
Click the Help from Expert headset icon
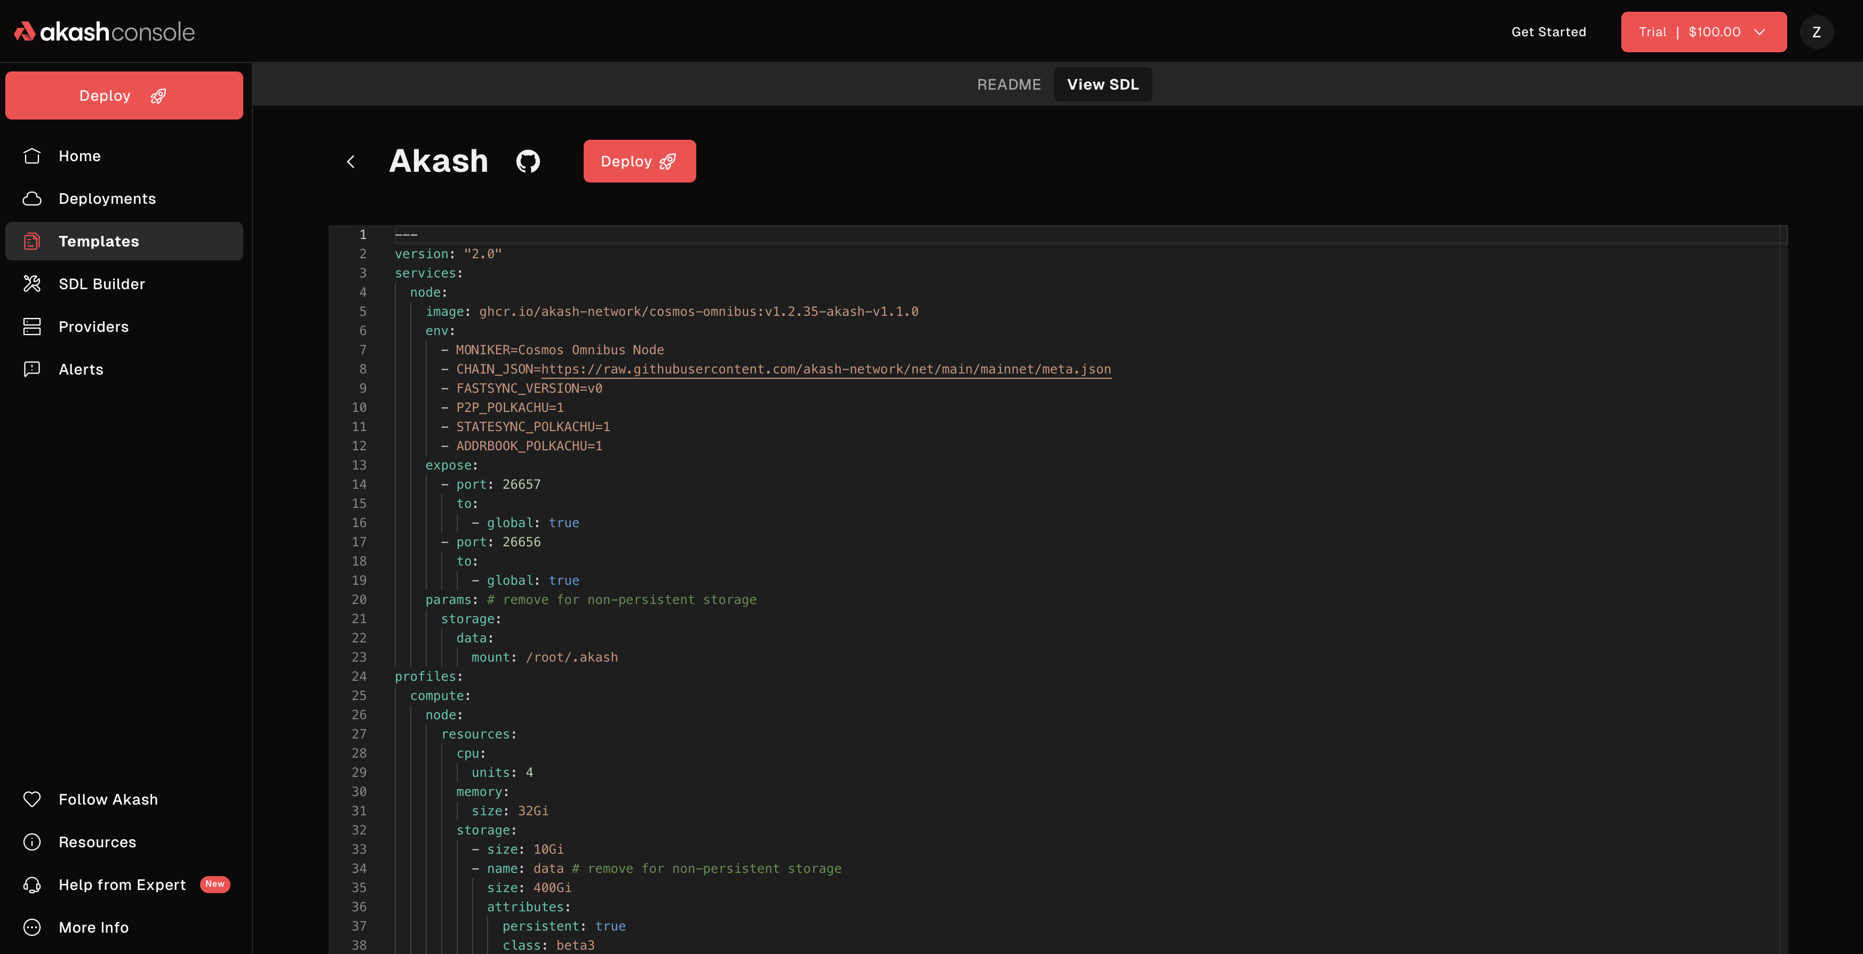click(32, 885)
